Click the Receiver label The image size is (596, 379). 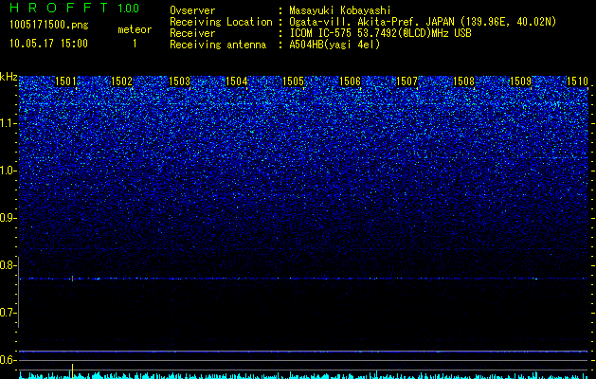(x=192, y=33)
